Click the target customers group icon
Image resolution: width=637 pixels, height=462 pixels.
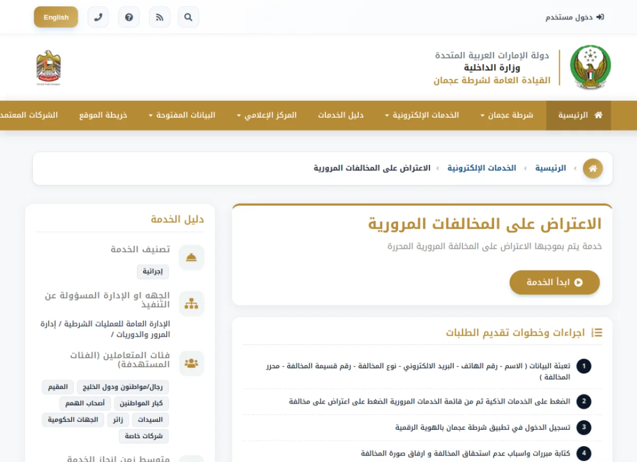(191, 363)
